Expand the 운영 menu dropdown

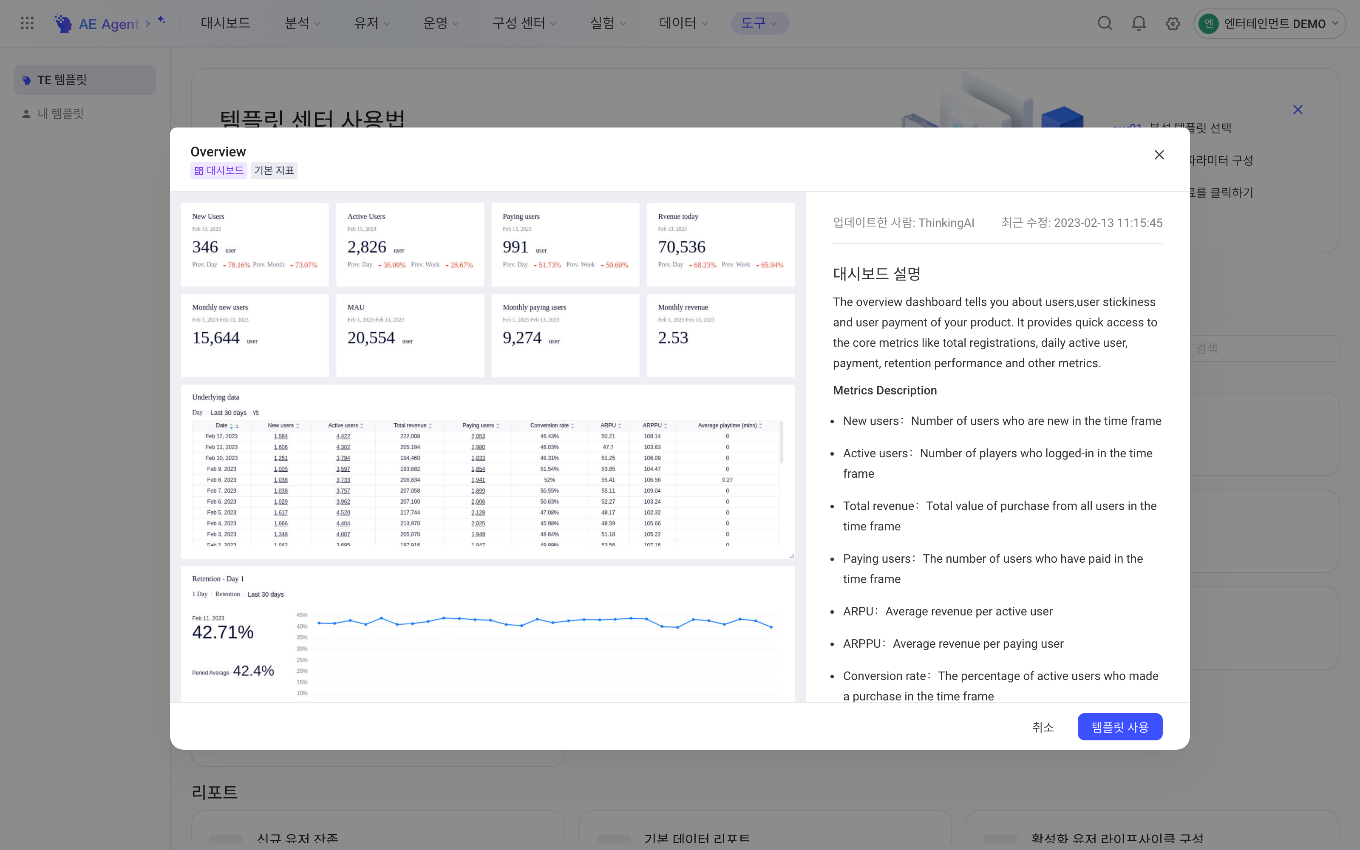pos(441,23)
